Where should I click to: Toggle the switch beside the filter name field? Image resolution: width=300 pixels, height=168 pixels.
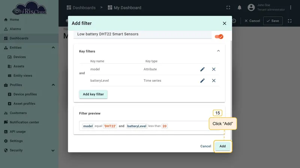219,37
